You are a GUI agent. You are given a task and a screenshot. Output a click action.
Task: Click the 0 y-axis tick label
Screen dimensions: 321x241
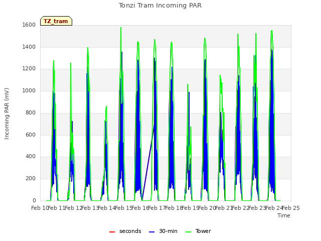coord(34,200)
